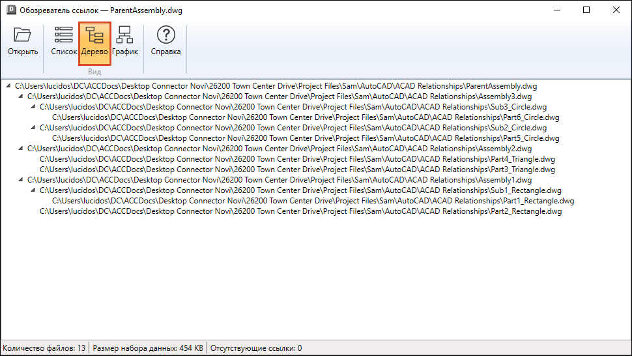
Task: Click status text Отсутствующие ссылки: 0
Action: (256, 348)
